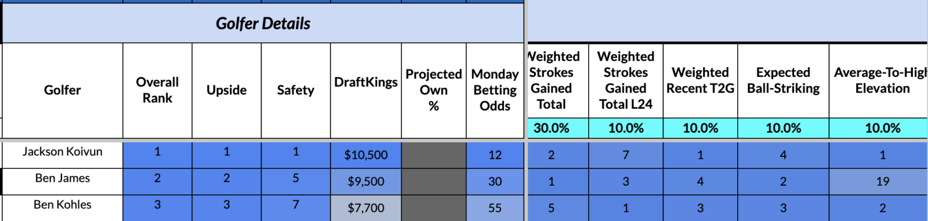Click the Monday Betting Odds header
The image size is (928, 221).
[x=495, y=90]
